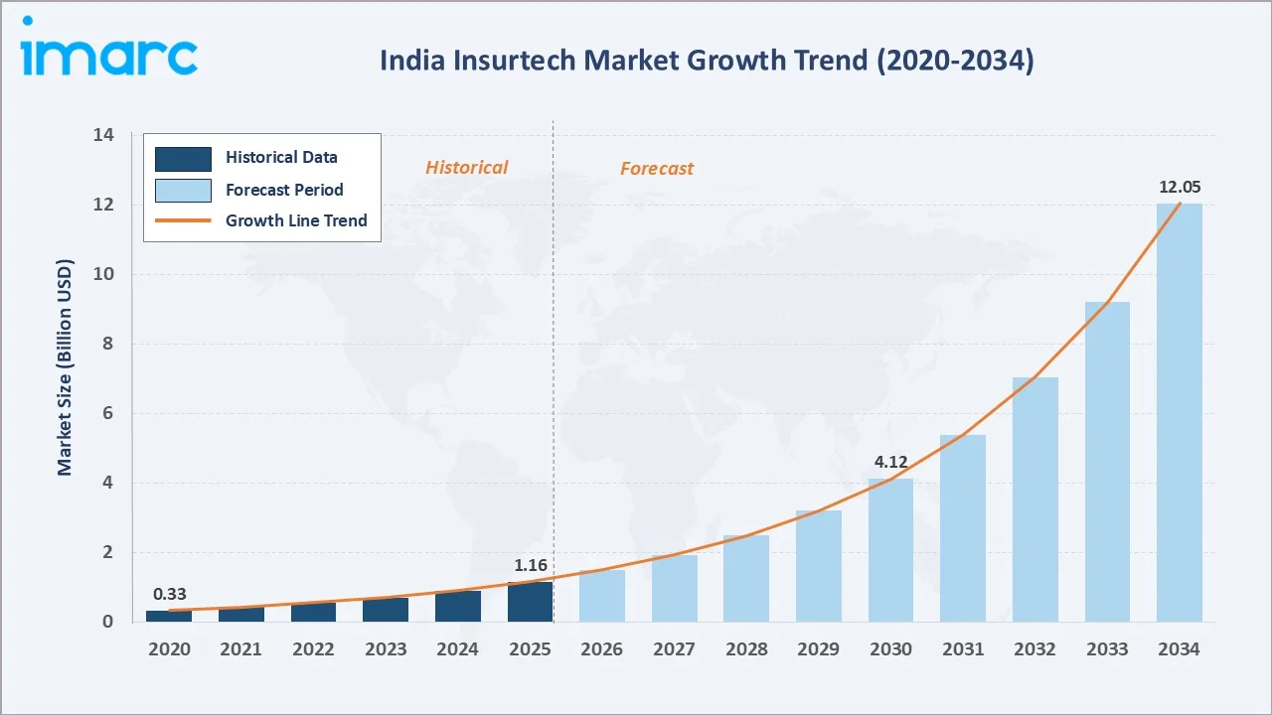The height and width of the screenshot is (715, 1272).
Task: Click the 2024 historical bar
Action: (x=457, y=607)
